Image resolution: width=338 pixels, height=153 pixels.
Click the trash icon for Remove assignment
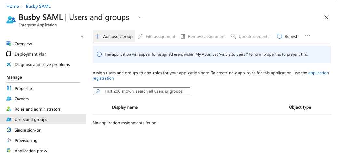(183, 36)
